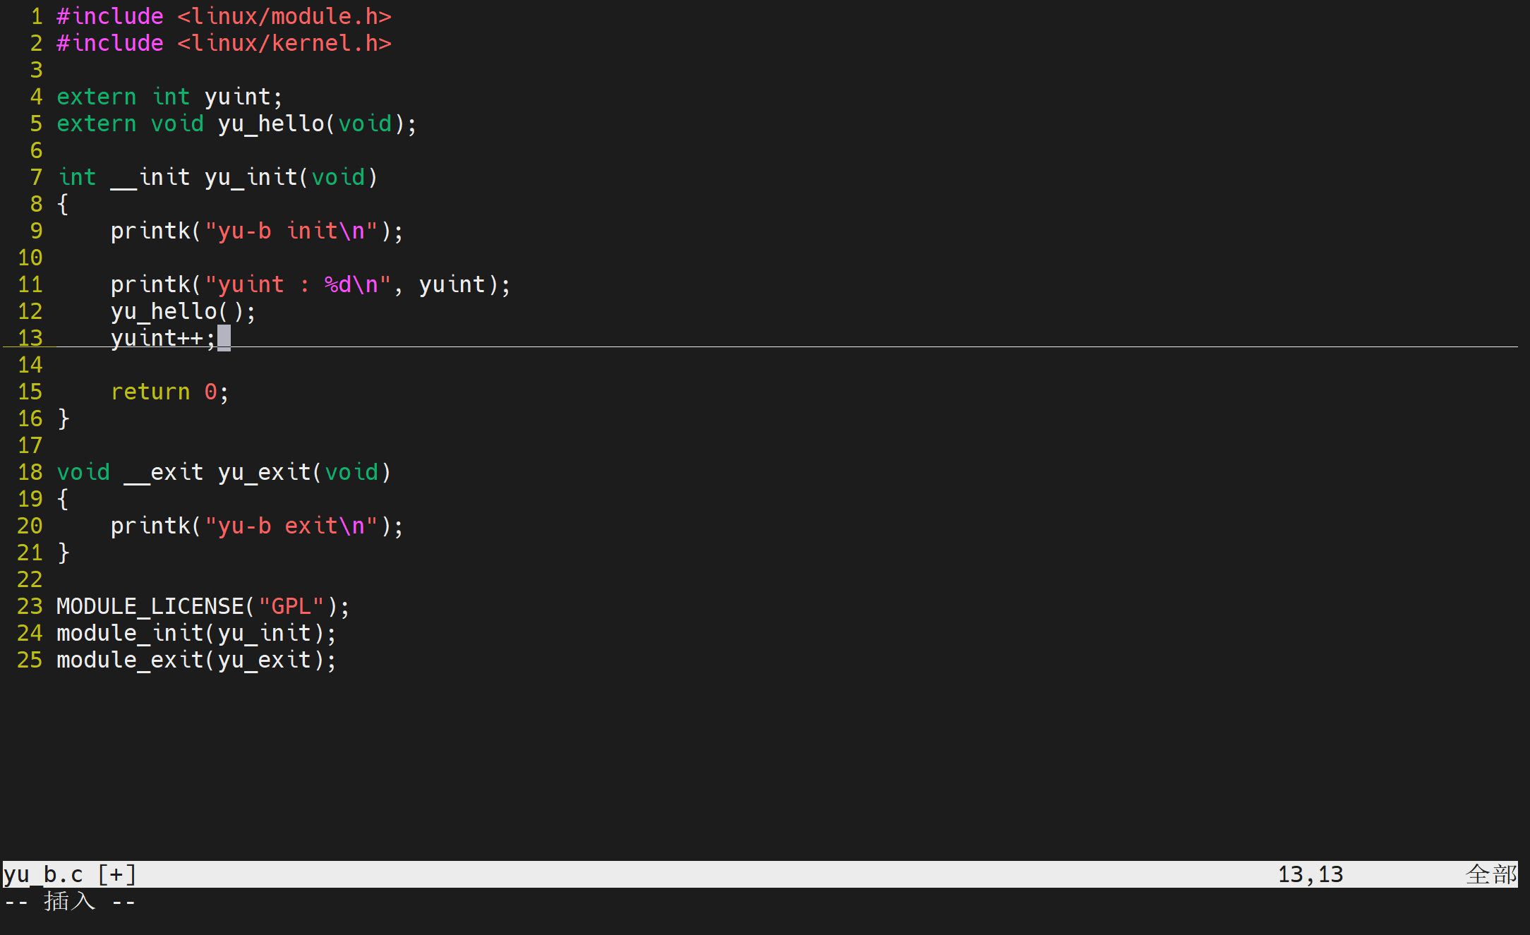Click the __exit keyword
Viewport: 1530px width, 935px height.
pyautogui.click(x=164, y=472)
